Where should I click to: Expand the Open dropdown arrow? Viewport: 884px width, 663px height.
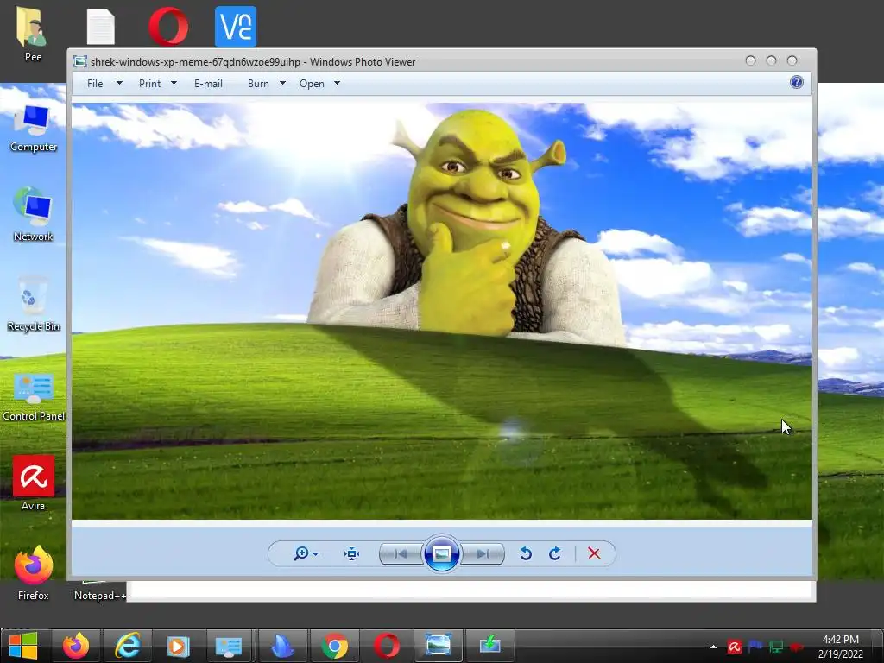click(x=338, y=83)
